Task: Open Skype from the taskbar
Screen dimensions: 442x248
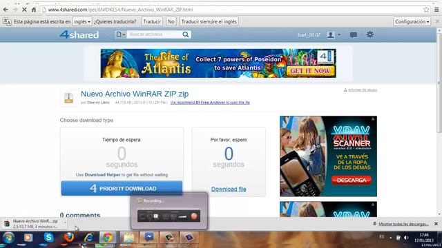Action: 48,238
